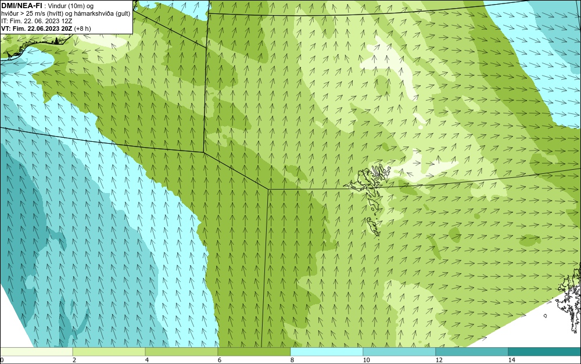Click the legend label '10'
Image resolution: width=581 pixels, height=364 pixels.
[x=366, y=361]
